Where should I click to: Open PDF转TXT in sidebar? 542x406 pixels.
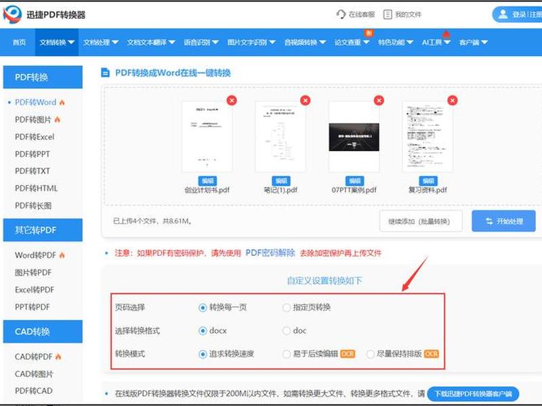click(32, 171)
